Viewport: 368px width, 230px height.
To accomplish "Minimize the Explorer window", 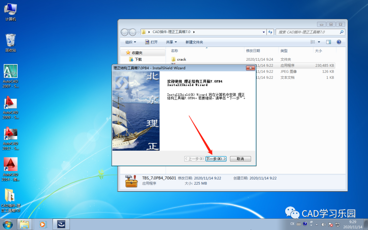I will [322, 24].
